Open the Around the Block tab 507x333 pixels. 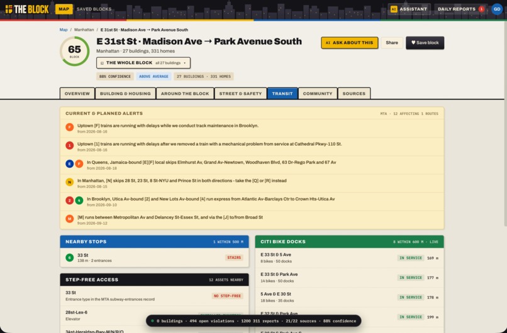(x=185, y=94)
